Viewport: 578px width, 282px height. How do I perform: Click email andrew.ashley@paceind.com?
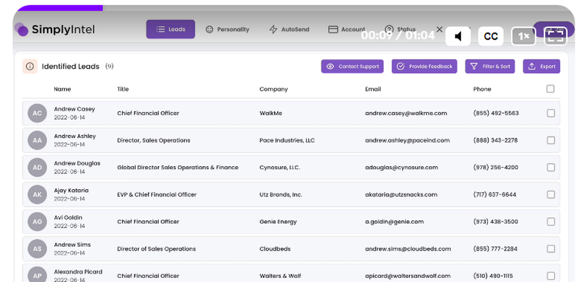[407, 141]
